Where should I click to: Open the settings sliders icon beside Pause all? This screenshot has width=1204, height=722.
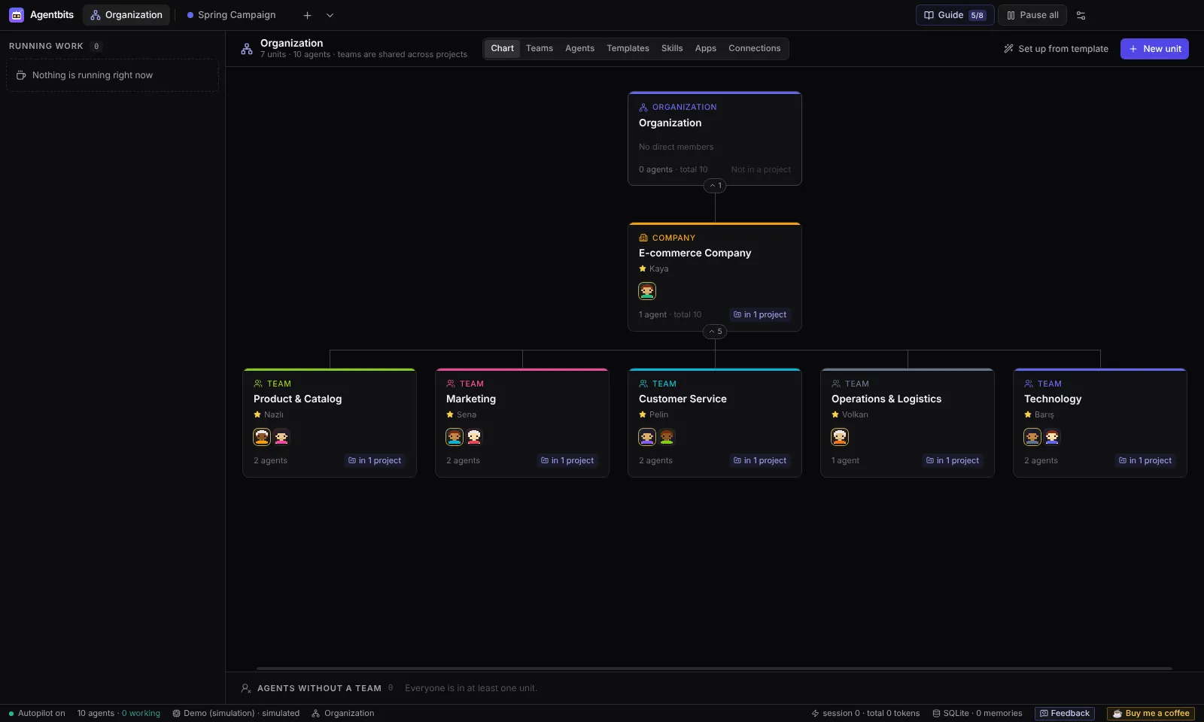click(1081, 15)
